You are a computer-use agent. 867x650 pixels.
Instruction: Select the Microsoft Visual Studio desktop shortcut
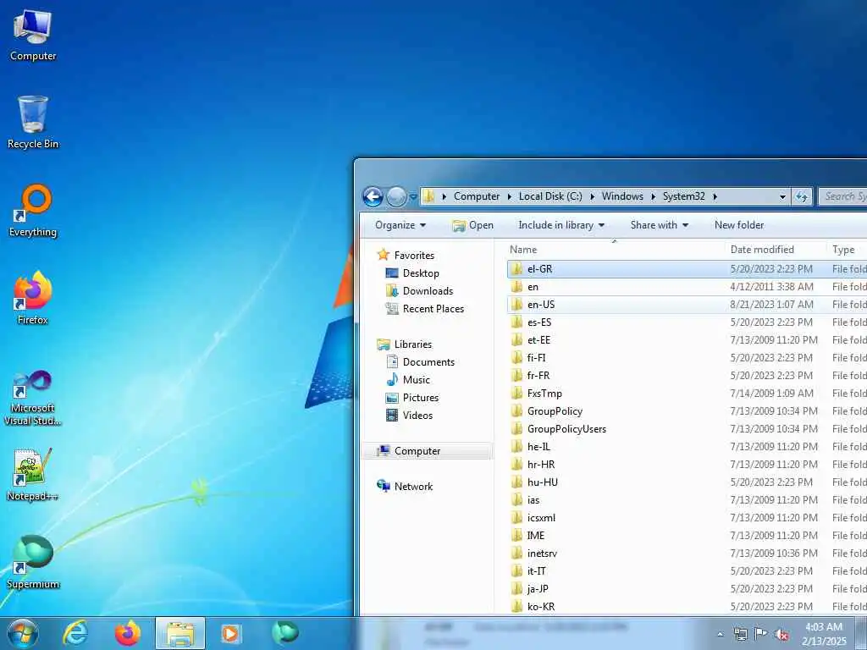click(x=33, y=398)
